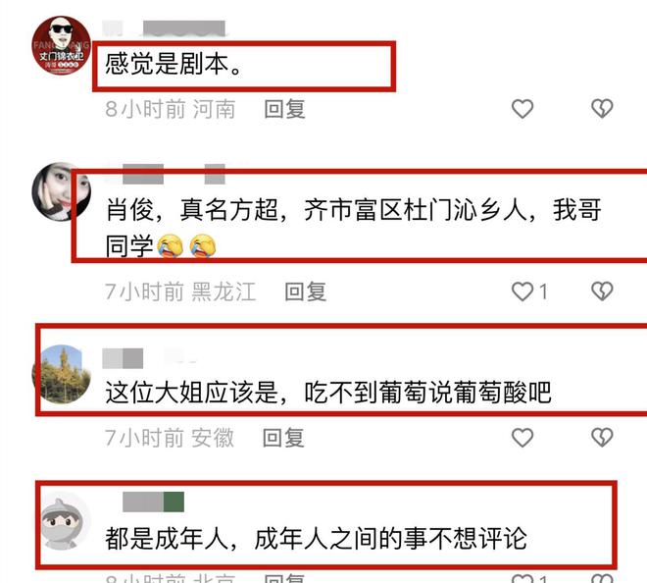This screenshot has width=647, height=583.
Task: Reply to the 河南 comment via 回复
Action: click(284, 109)
